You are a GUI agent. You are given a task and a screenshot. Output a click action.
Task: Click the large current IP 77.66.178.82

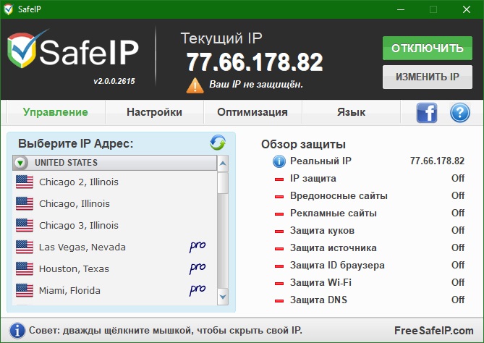click(255, 62)
